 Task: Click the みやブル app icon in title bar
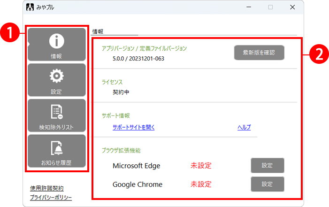coord(30,8)
